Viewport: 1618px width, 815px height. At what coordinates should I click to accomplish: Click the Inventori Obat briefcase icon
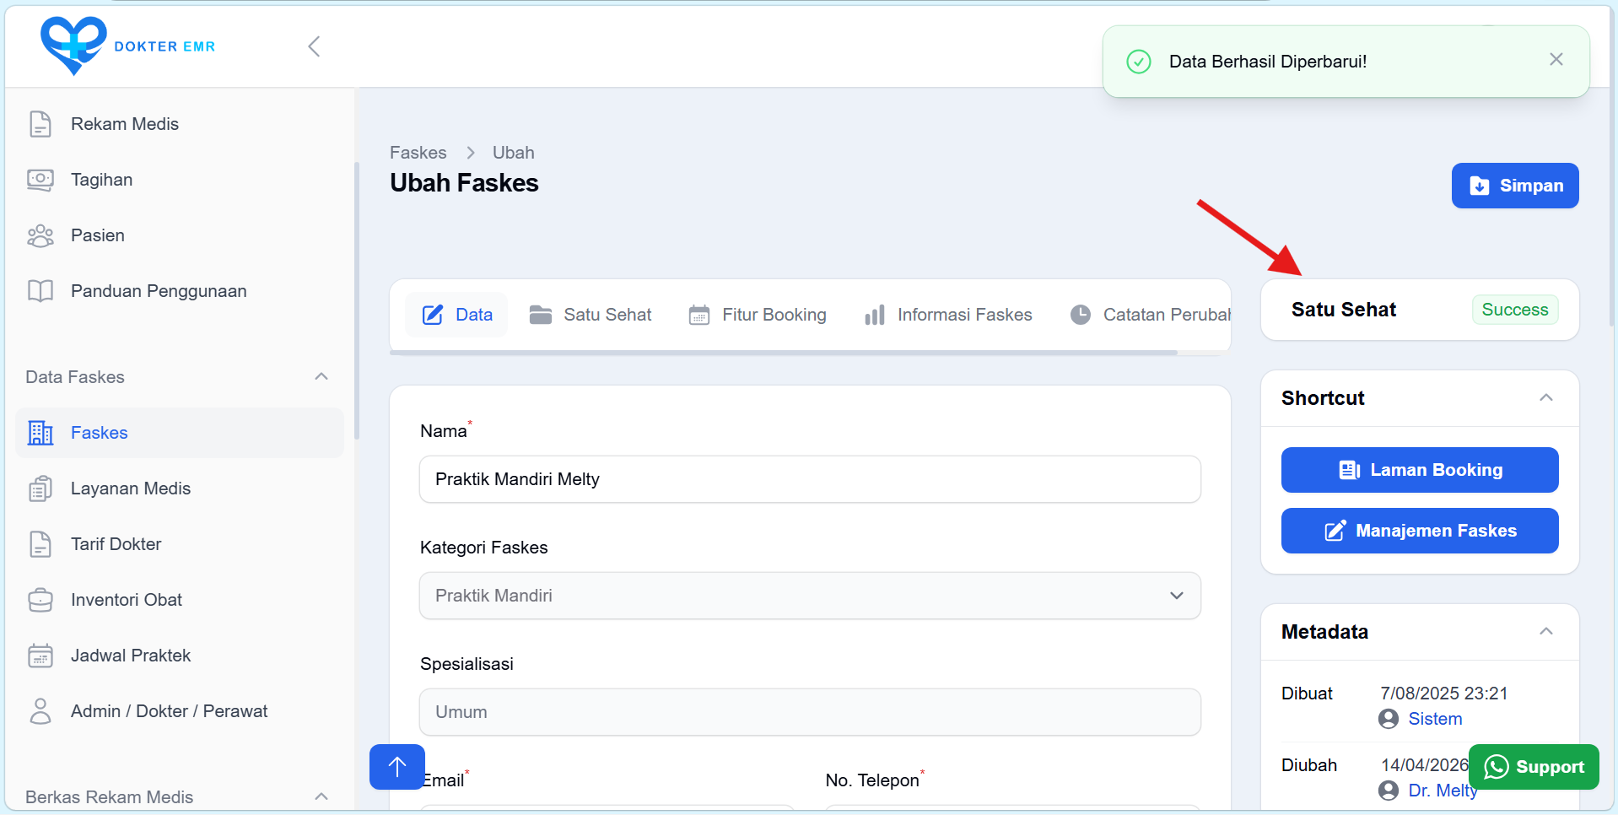40,600
